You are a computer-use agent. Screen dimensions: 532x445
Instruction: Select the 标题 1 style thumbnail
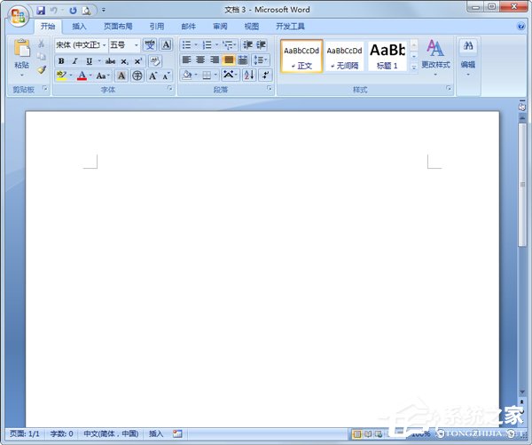(x=387, y=55)
